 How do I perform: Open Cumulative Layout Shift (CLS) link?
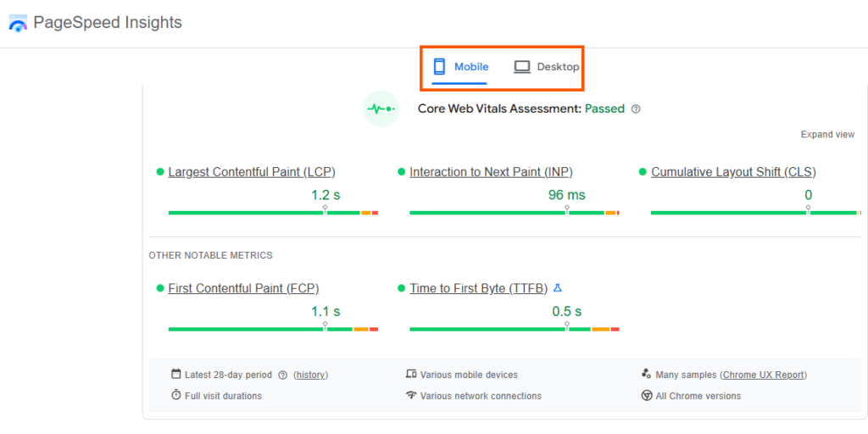(733, 172)
